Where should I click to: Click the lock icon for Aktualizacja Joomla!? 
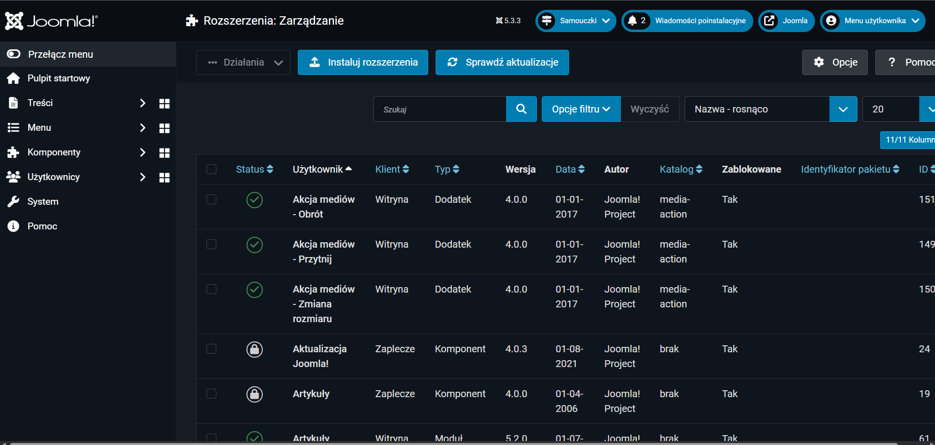(254, 349)
